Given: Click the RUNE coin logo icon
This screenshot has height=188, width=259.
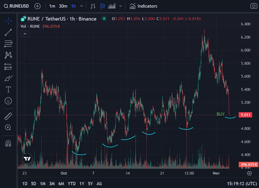Looking at the screenshot, I should point(24,19).
